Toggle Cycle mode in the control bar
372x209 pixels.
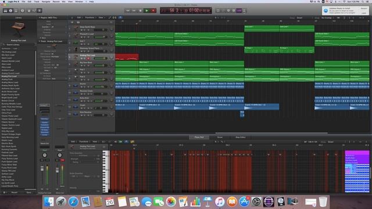pos(218,10)
